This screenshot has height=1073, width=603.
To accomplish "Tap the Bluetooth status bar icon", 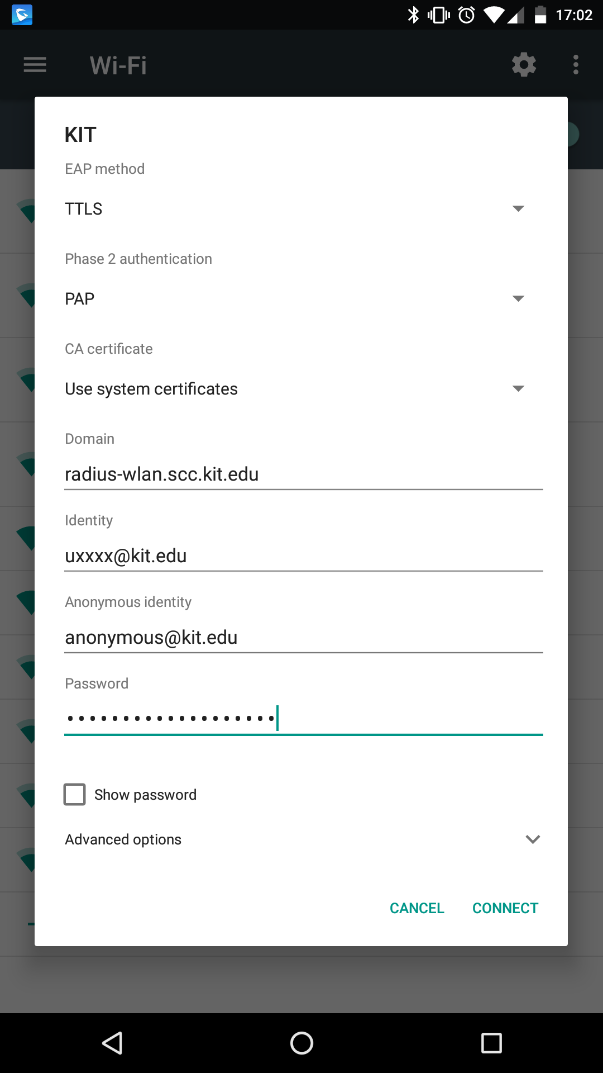I will point(413,15).
